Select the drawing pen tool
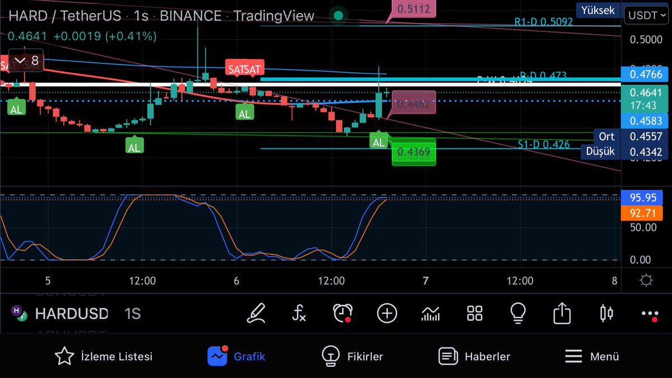This screenshot has height=378, width=672. 256,313
